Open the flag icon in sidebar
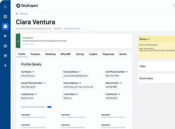Image resolution: width=175 pixels, height=129 pixels. (5, 36)
